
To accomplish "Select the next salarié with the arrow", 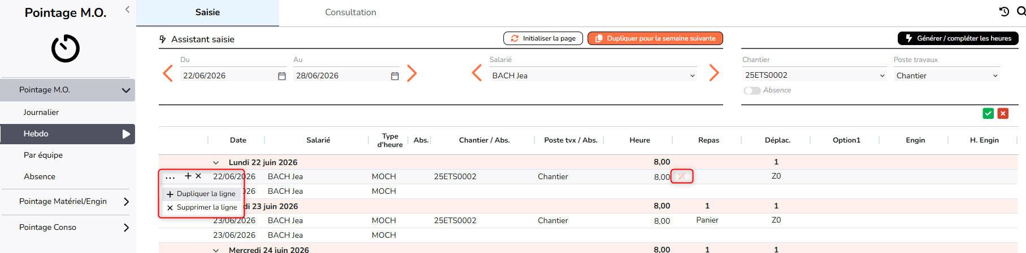I will tap(714, 73).
